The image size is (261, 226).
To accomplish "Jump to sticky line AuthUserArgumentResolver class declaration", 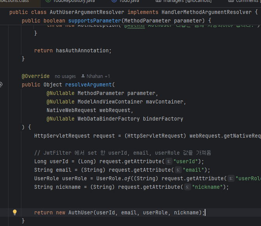I will point(133,12).
